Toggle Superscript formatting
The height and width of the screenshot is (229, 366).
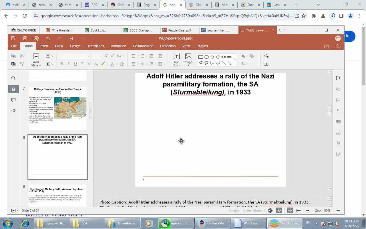89,64
